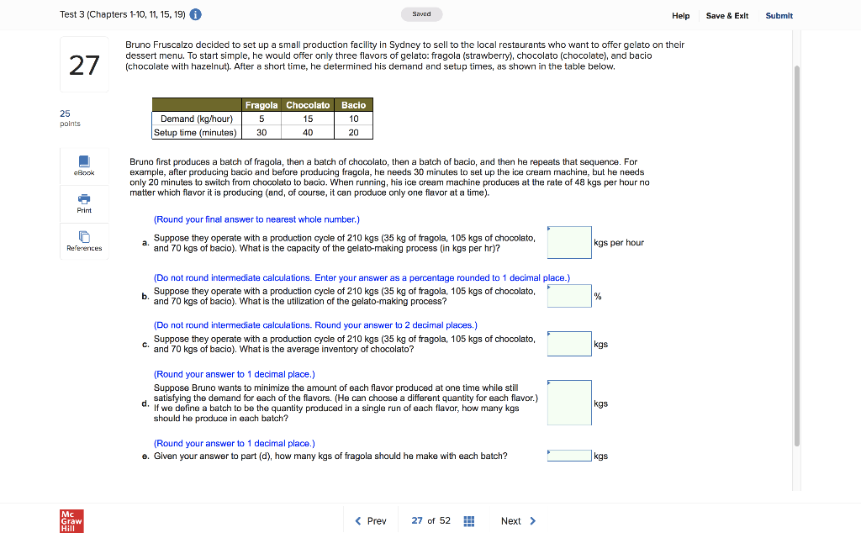This screenshot has width=861, height=538.
Task: Click the Saved status pill
Action: [422, 14]
